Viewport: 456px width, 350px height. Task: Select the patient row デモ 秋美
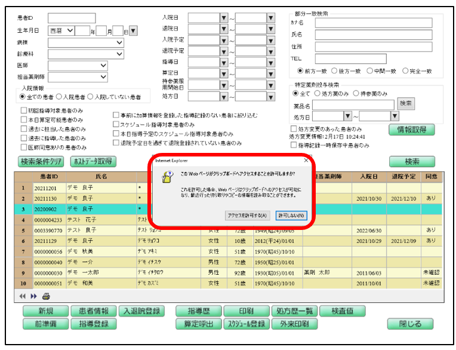coord(84,251)
